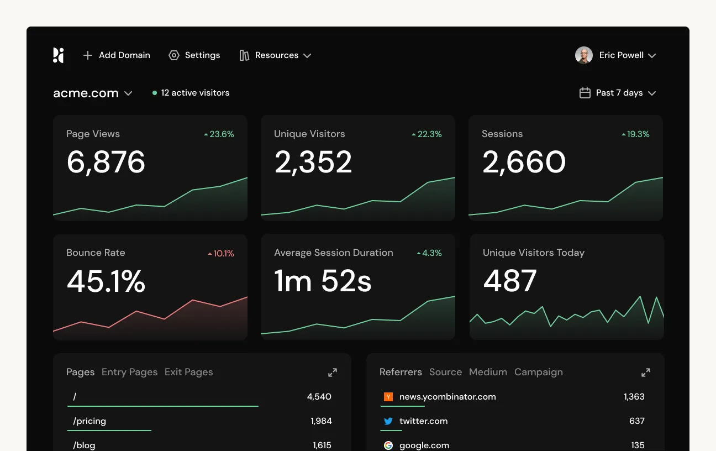This screenshot has width=716, height=451.
Task: Click the Twitter bird icon
Action: pos(388,421)
